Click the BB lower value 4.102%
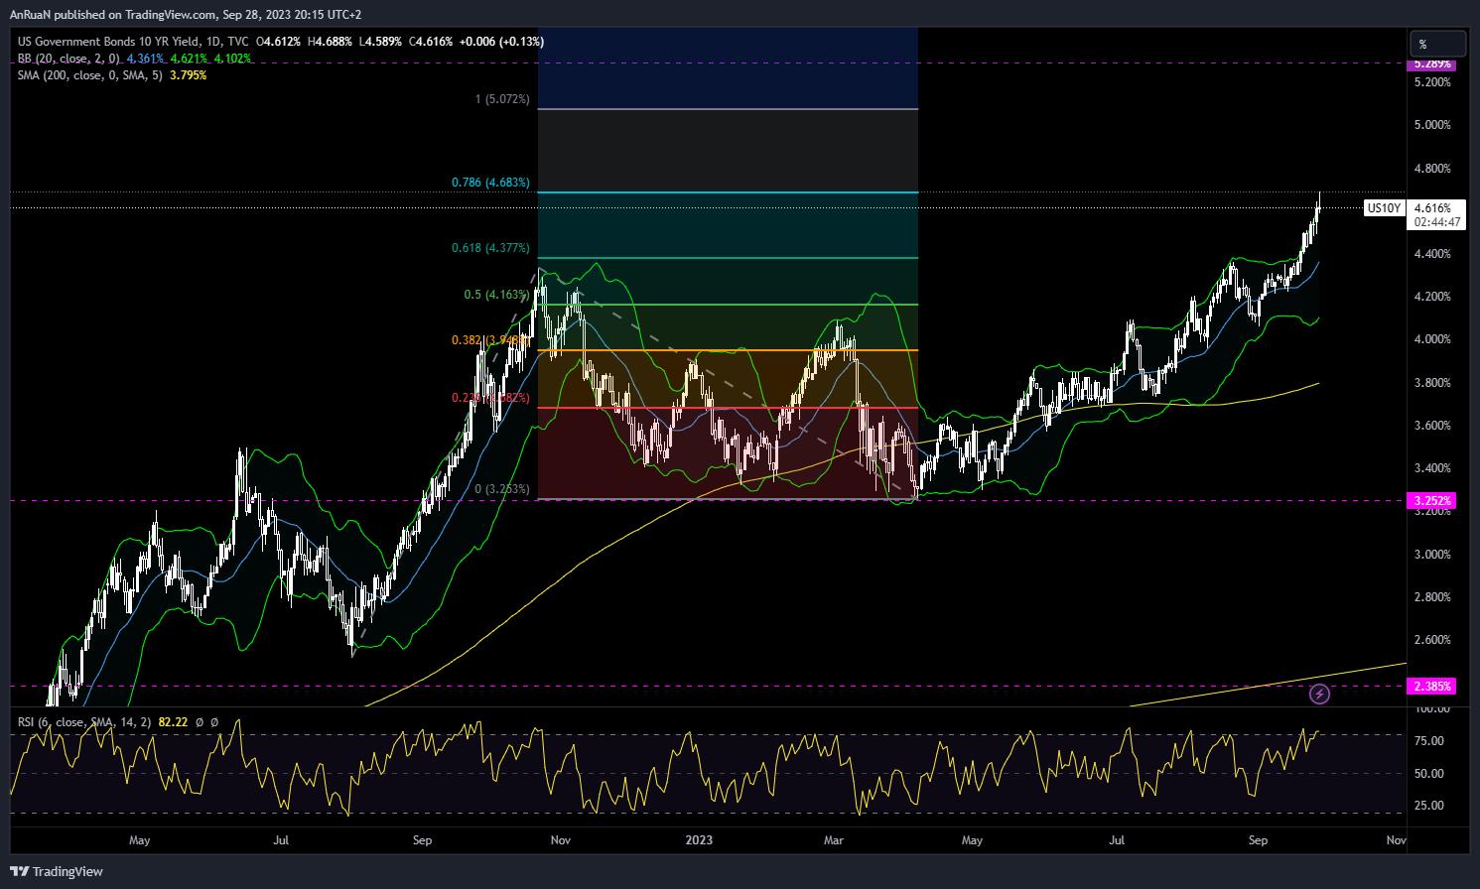The image size is (1480, 889). (232, 59)
